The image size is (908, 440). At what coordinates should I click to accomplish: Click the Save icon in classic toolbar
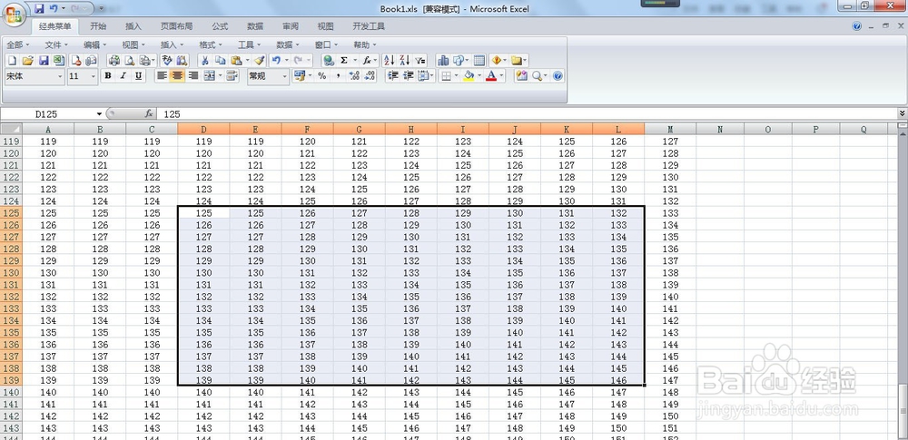[44, 60]
